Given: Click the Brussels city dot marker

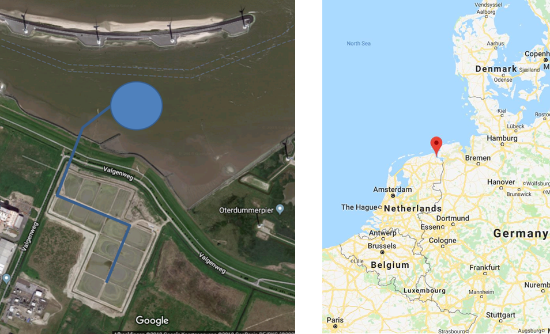Looking at the screenshot, I should [382, 252].
